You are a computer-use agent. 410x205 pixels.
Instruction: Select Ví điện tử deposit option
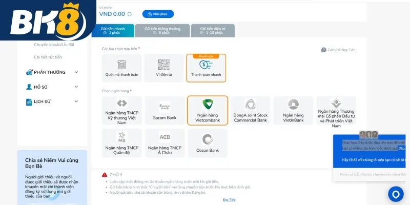[163, 68]
